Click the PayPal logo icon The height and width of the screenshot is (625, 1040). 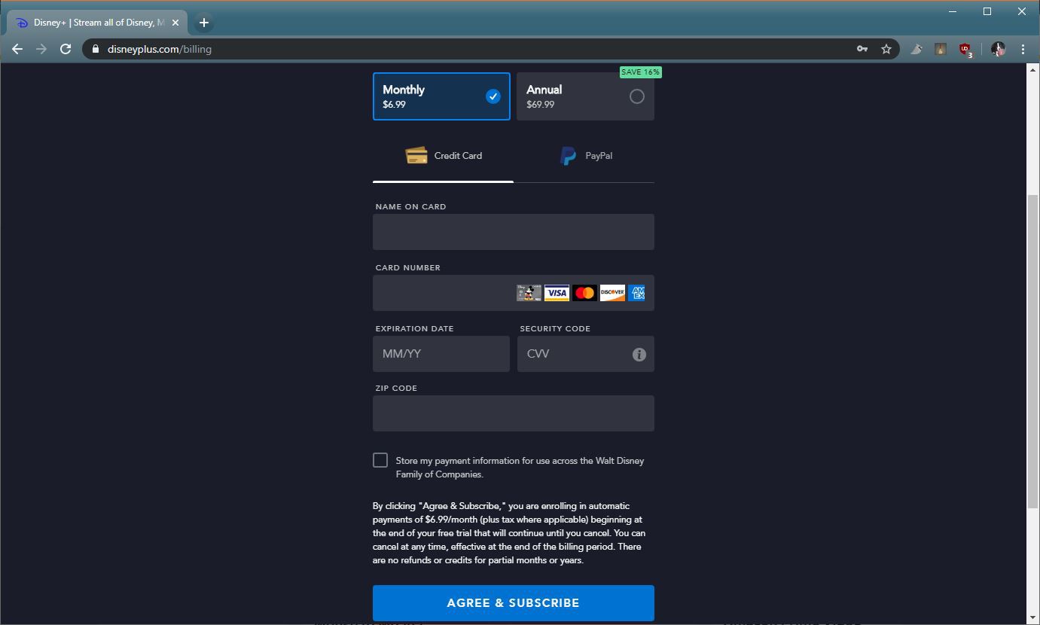click(569, 156)
